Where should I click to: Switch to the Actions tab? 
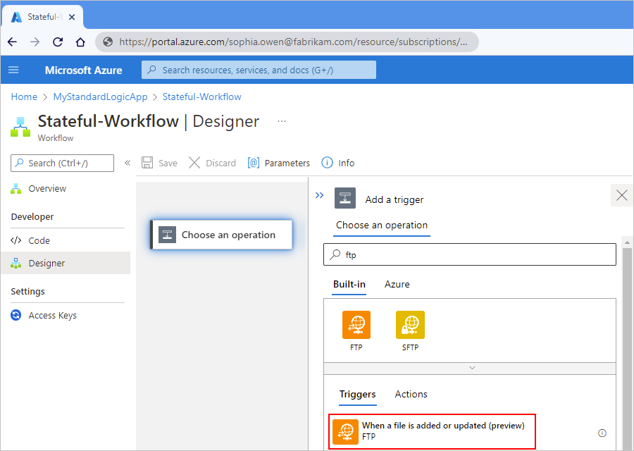pyautogui.click(x=411, y=394)
